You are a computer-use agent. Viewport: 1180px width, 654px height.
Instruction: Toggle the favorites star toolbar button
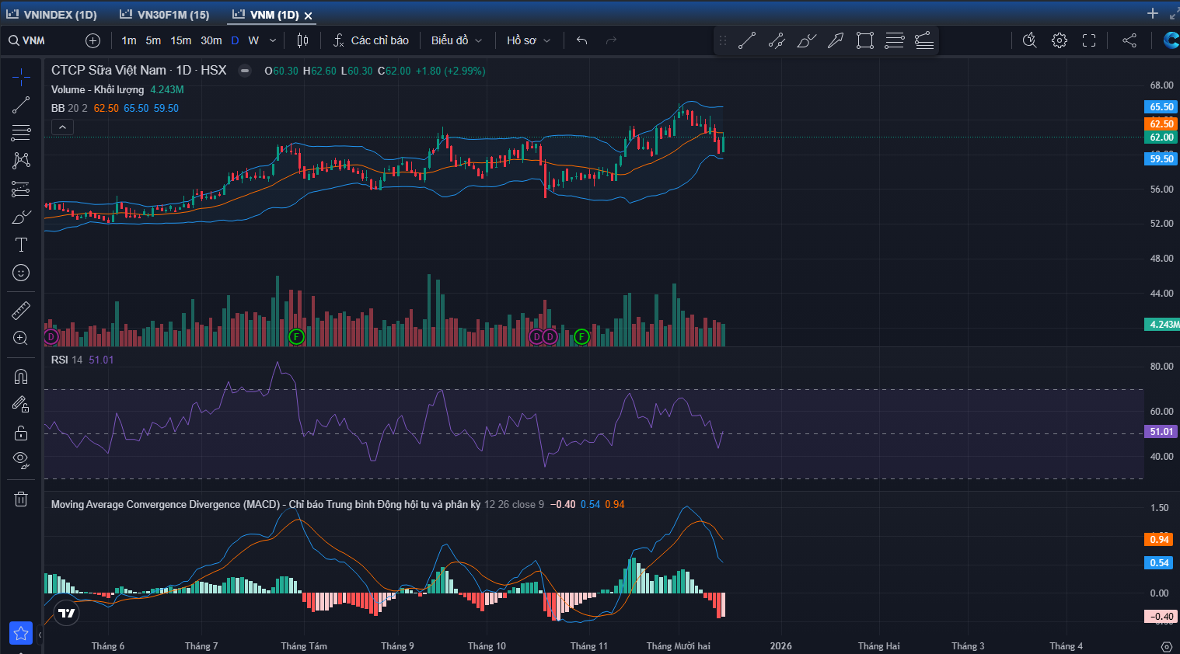pos(21,633)
